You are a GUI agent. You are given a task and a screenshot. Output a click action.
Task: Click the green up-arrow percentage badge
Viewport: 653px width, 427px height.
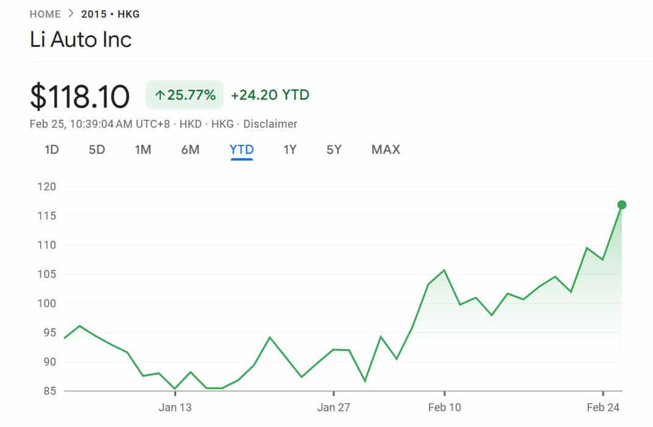pos(185,95)
